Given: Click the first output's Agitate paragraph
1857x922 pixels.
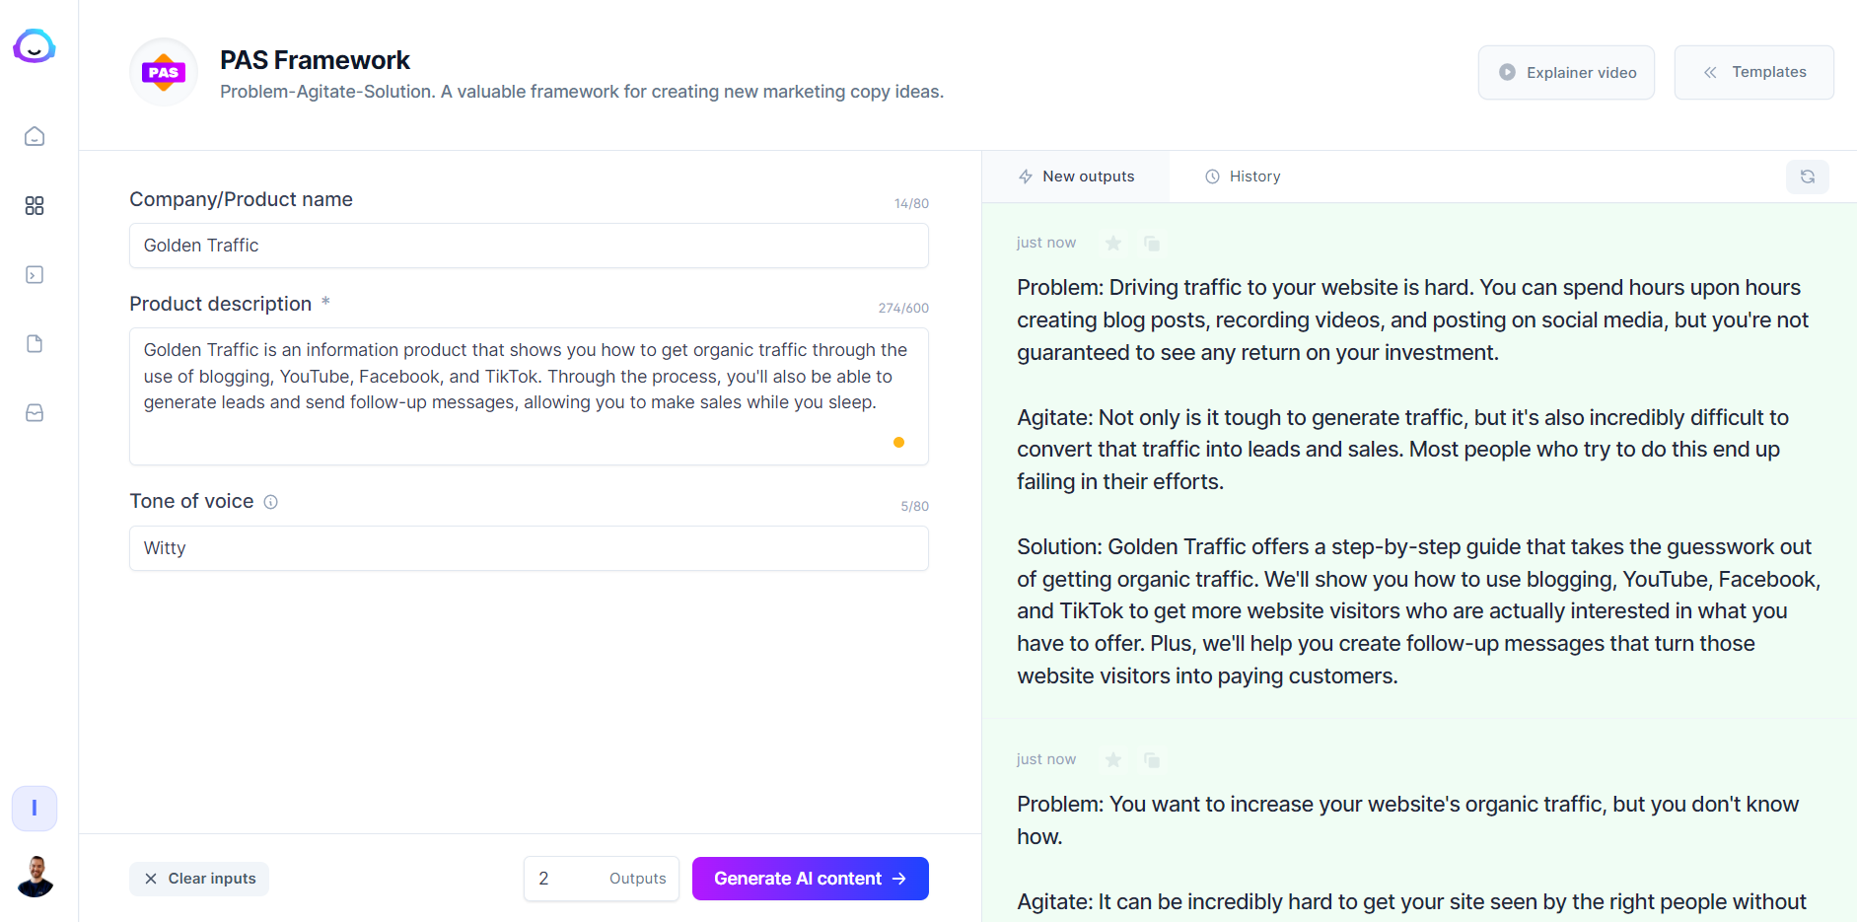Looking at the screenshot, I should 1402,449.
